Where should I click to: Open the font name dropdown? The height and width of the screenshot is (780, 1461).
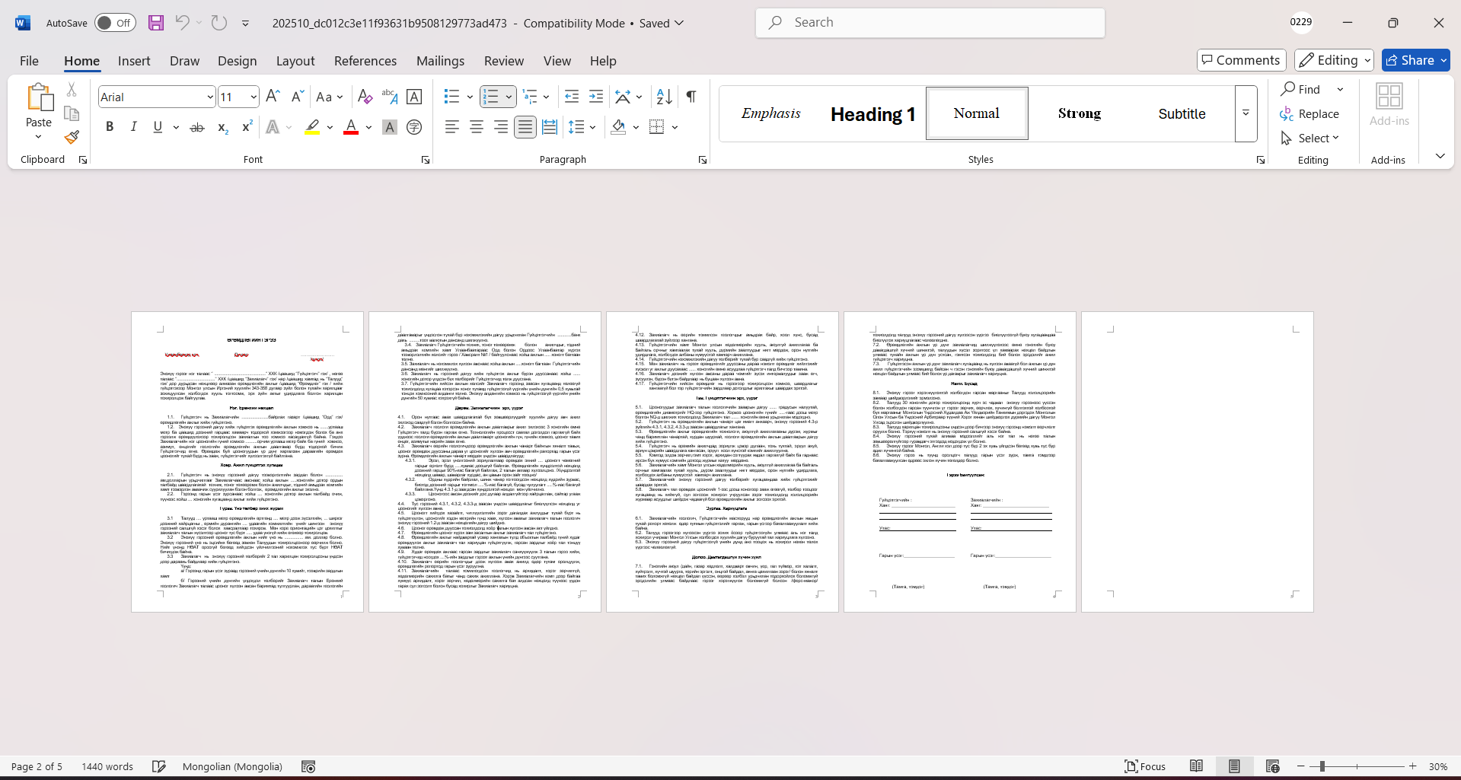210,97
